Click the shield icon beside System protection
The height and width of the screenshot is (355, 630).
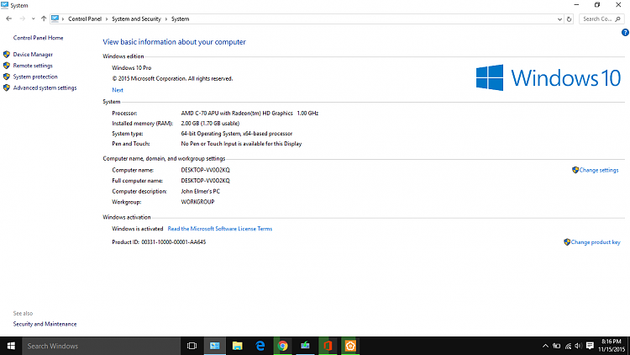pyautogui.click(x=7, y=77)
